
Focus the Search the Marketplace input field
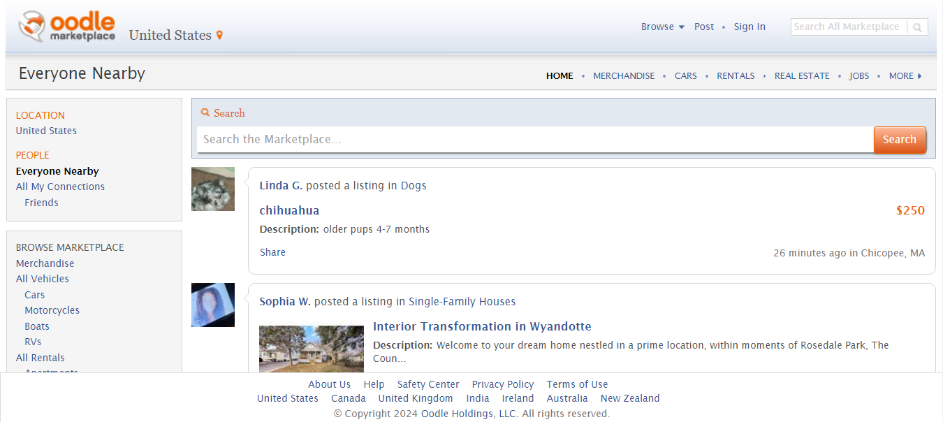[x=534, y=139]
